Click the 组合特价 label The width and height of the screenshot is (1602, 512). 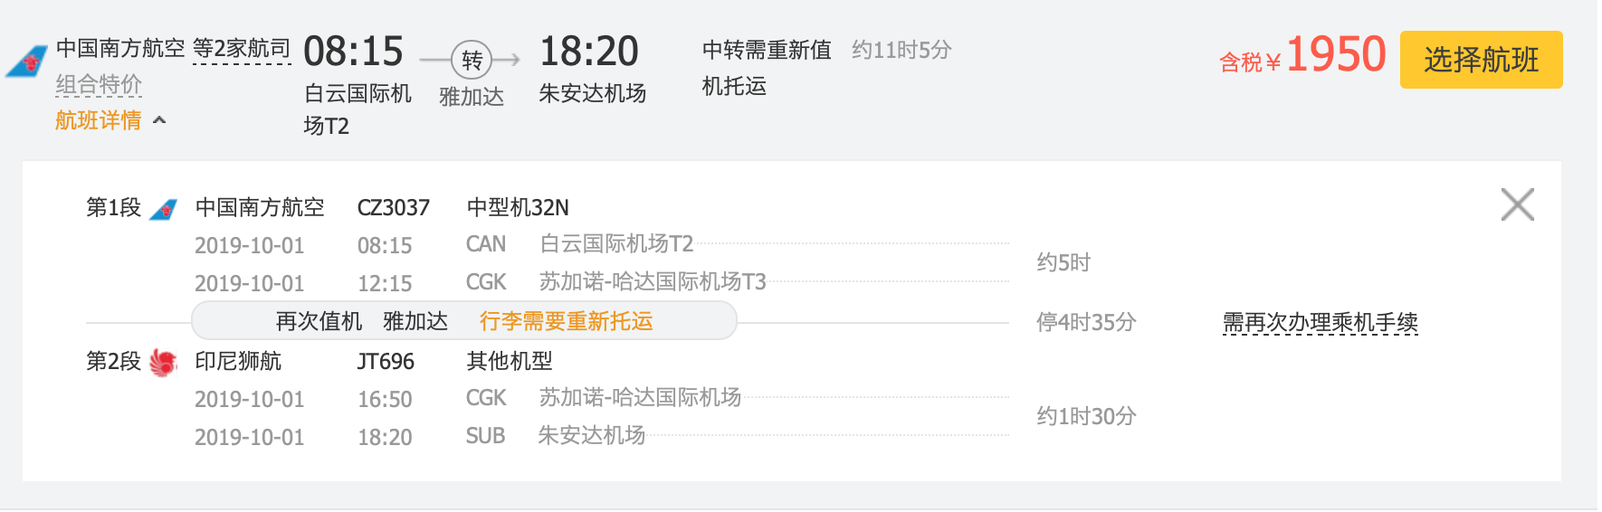tap(99, 85)
